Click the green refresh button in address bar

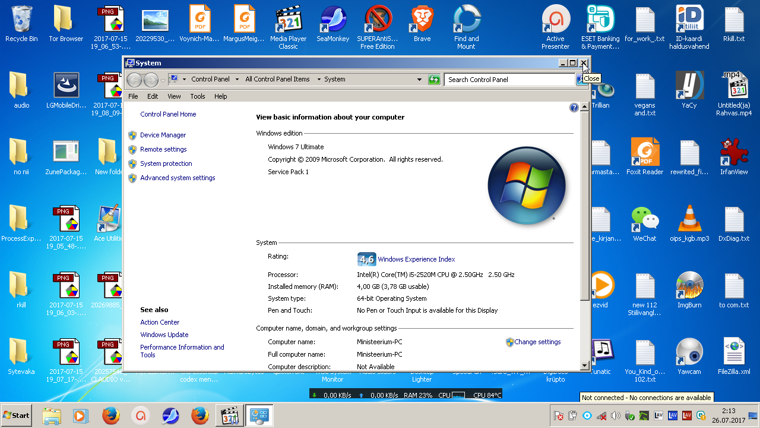[434, 80]
